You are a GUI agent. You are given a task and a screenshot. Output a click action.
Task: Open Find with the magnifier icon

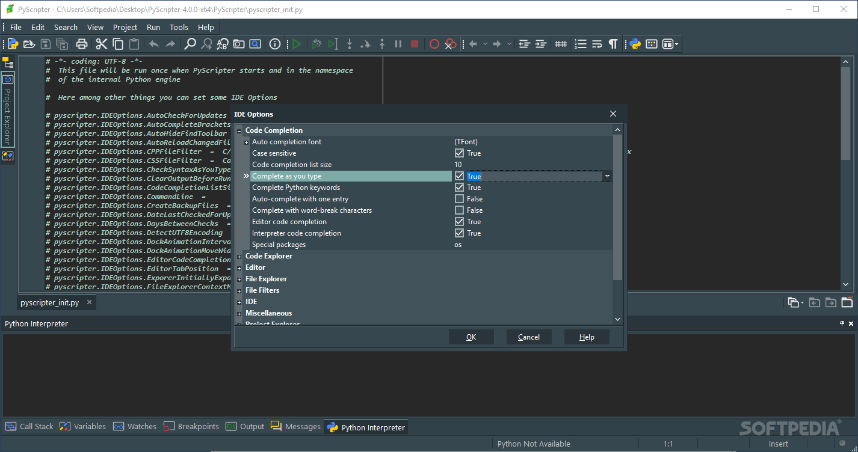[190, 44]
